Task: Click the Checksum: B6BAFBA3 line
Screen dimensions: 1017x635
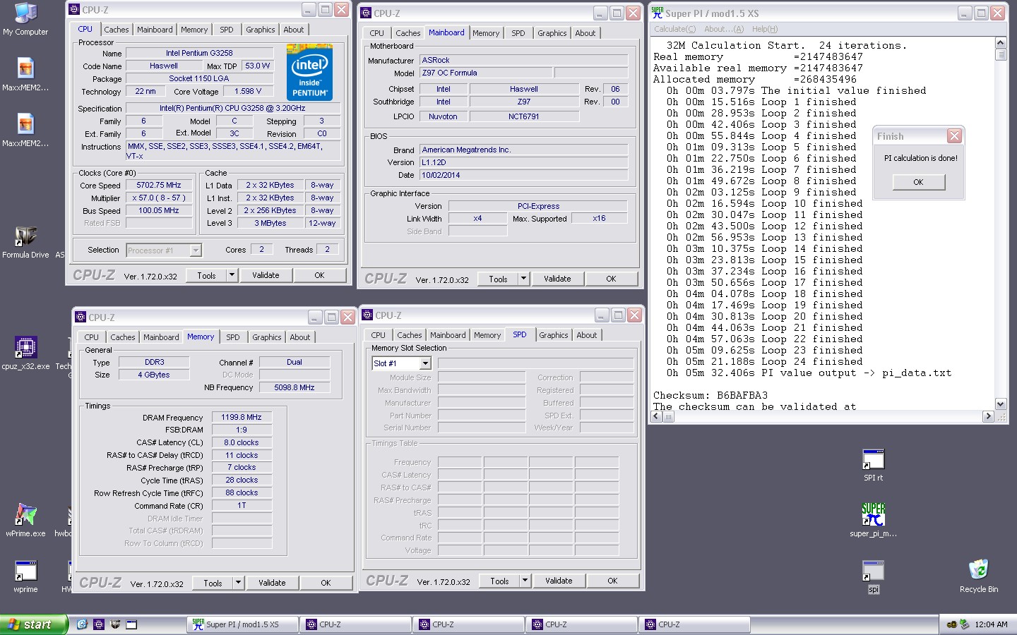Action: coord(710,395)
